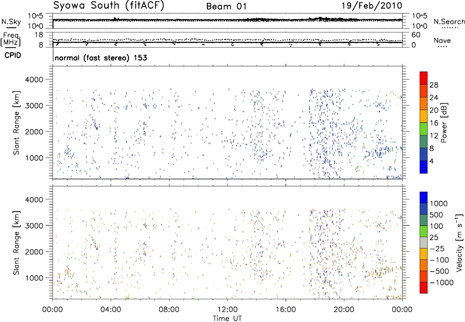
Task: Click the teal 100–500 Velocity colorbar segment
Action: 424,220
